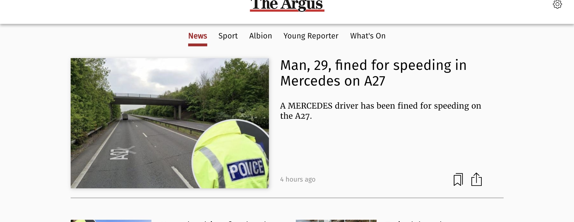
Task: Open the bottom-left article thumbnail
Action: tap(111, 221)
